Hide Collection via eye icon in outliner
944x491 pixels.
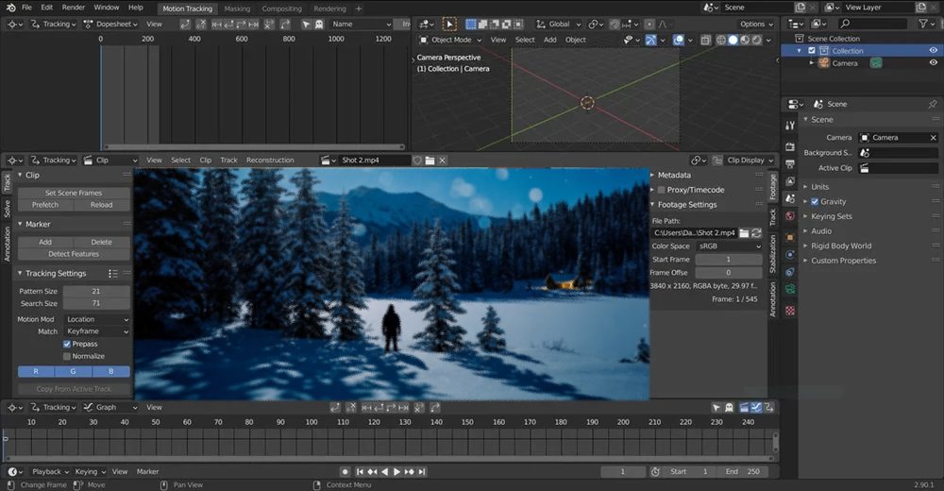[934, 51]
